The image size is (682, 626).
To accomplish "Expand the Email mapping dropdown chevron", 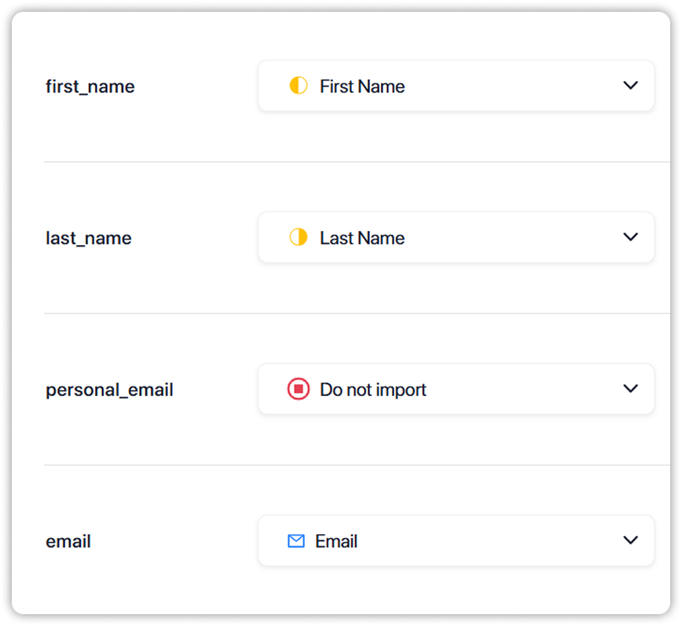I will 630,540.
